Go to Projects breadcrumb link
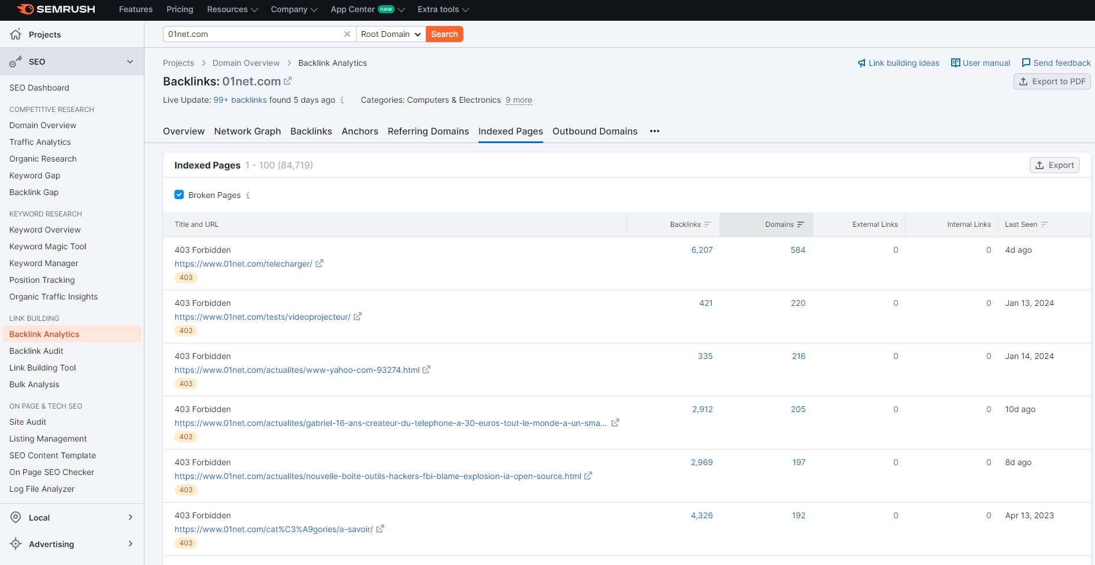The height and width of the screenshot is (565, 1095). [178, 63]
